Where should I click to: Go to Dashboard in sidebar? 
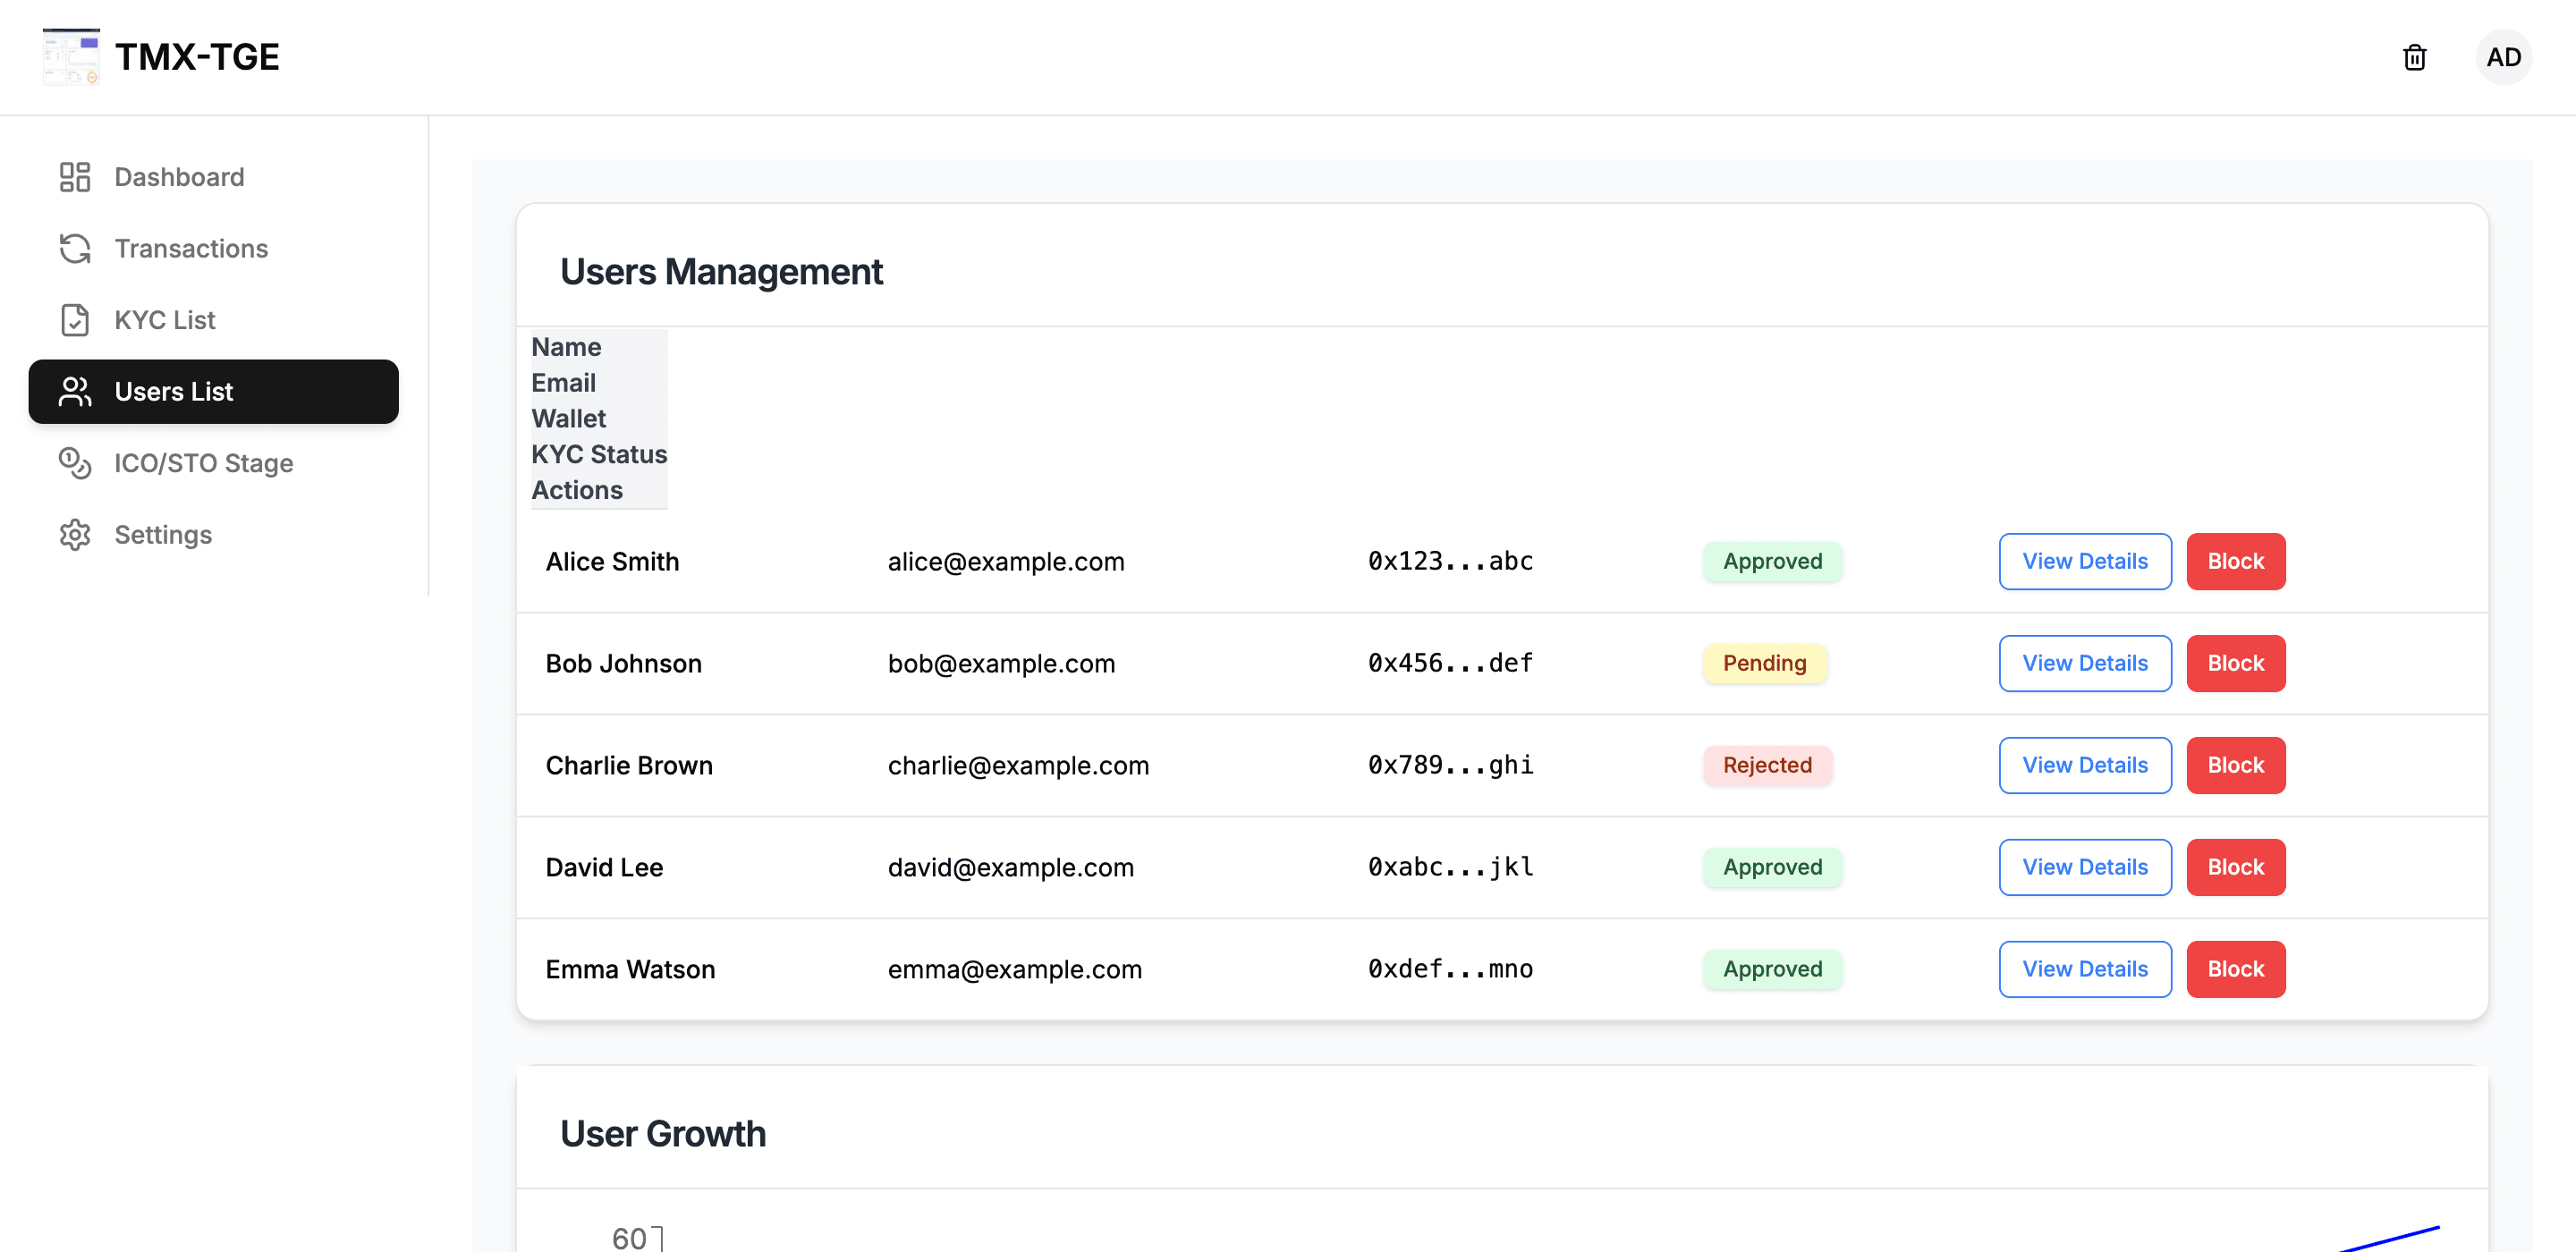214,177
